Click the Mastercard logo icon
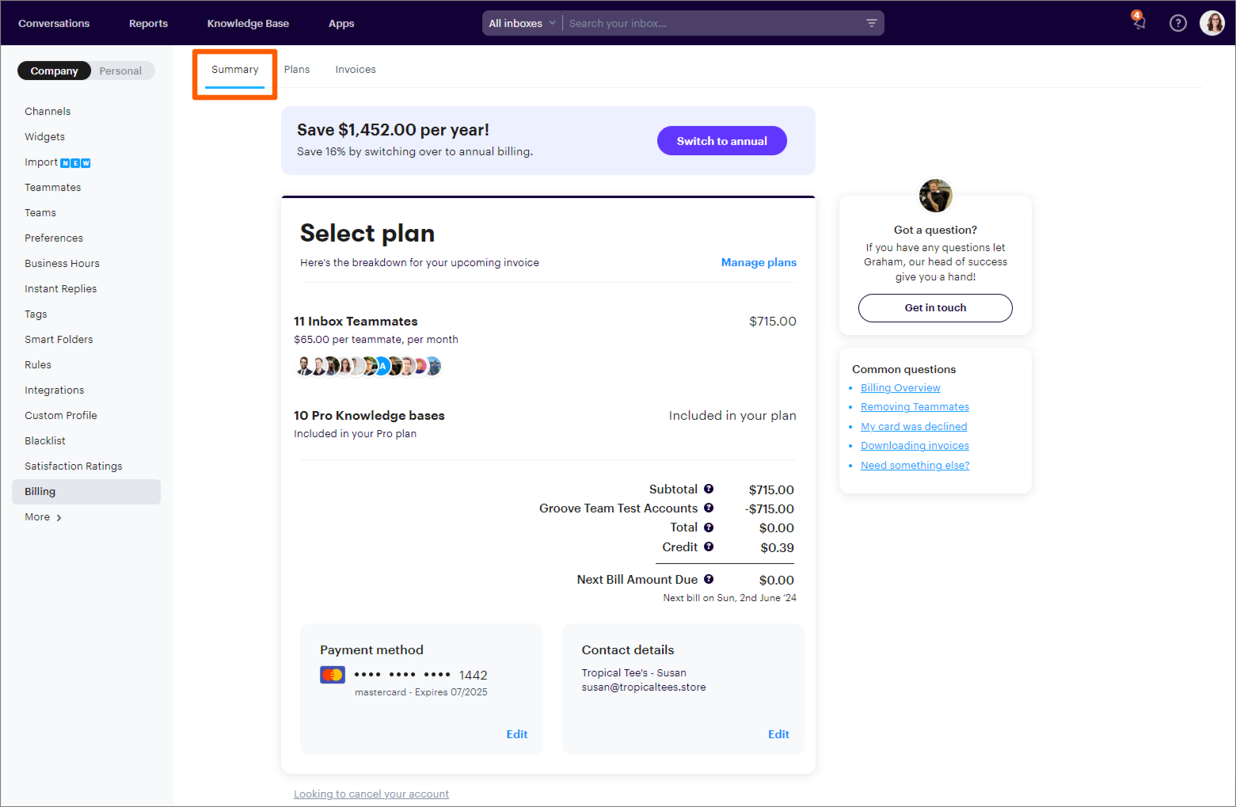The height and width of the screenshot is (807, 1236). coord(333,675)
